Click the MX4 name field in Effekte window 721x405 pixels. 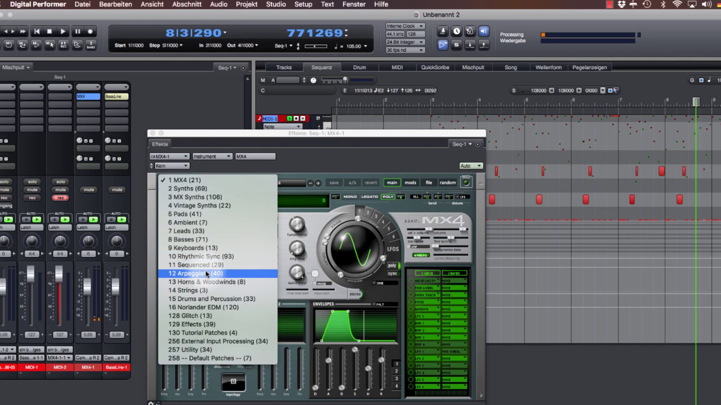[255, 156]
